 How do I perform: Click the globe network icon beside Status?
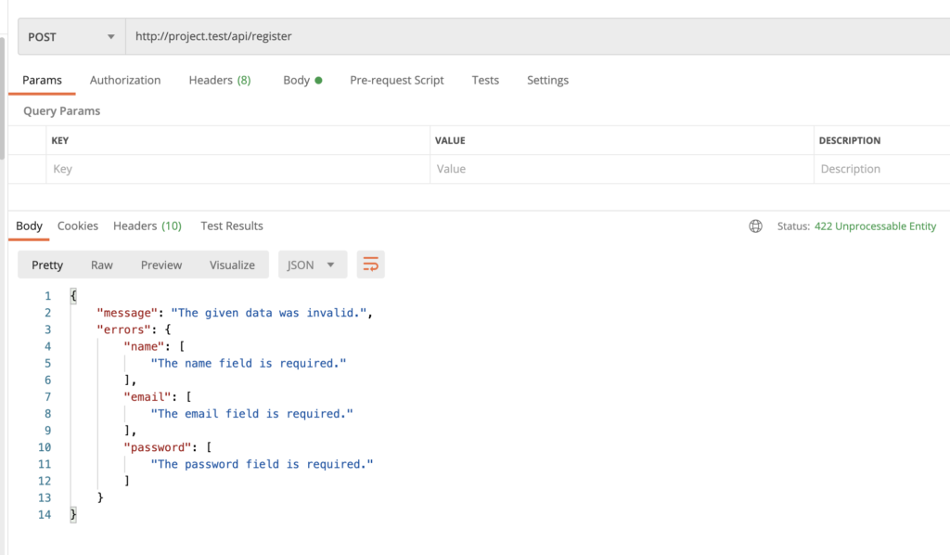point(755,226)
